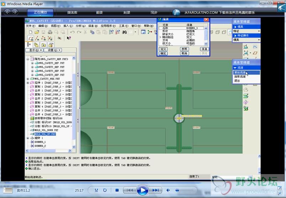This screenshot has width=286, height=198.
Task: Click the pink cross mold tool icon
Action: [x=246, y=102]
